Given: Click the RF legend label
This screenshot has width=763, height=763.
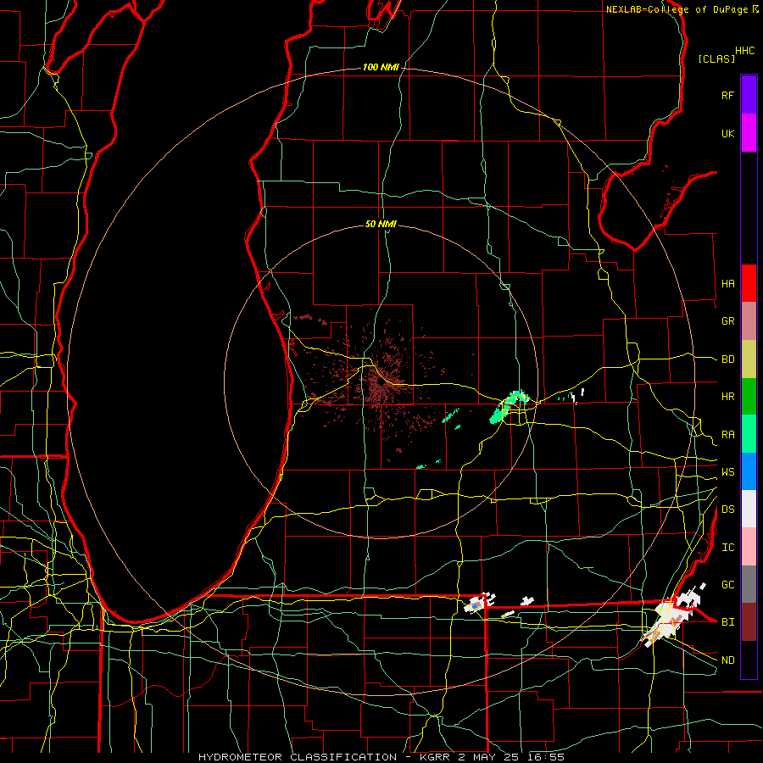Looking at the screenshot, I should click(727, 96).
